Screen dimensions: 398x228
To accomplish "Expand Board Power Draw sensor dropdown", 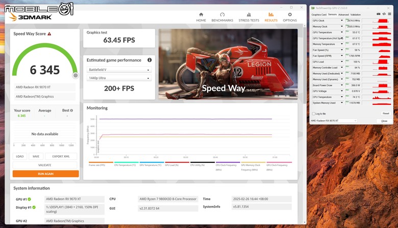I will [x=342, y=85].
